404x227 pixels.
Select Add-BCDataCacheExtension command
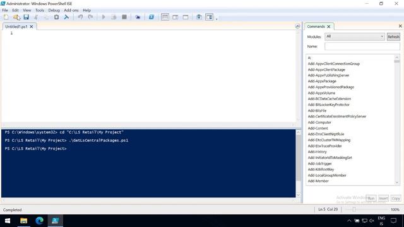pyautogui.click(x=330, y=99)
